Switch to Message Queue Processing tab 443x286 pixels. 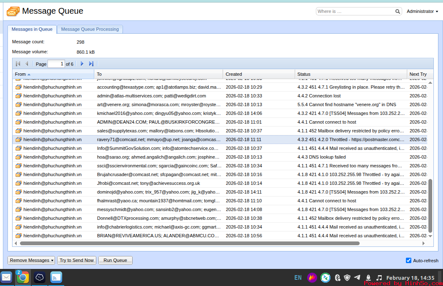coord(90,29)
